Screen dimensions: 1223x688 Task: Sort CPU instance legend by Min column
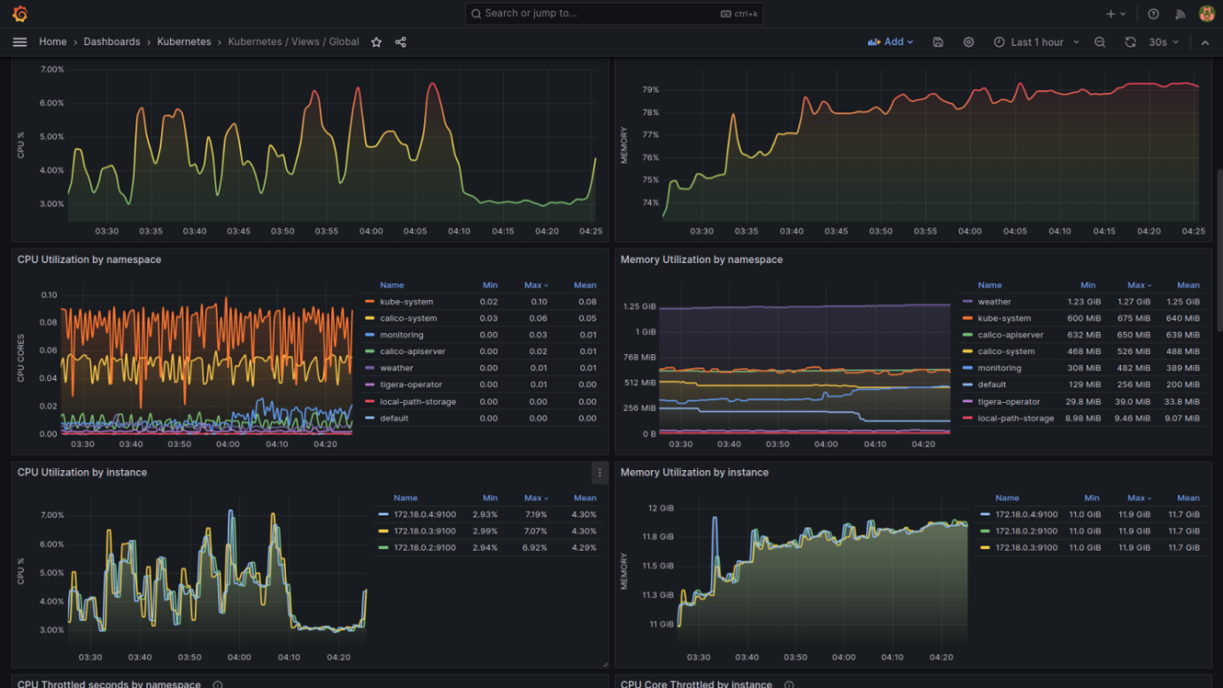point(490,498)
